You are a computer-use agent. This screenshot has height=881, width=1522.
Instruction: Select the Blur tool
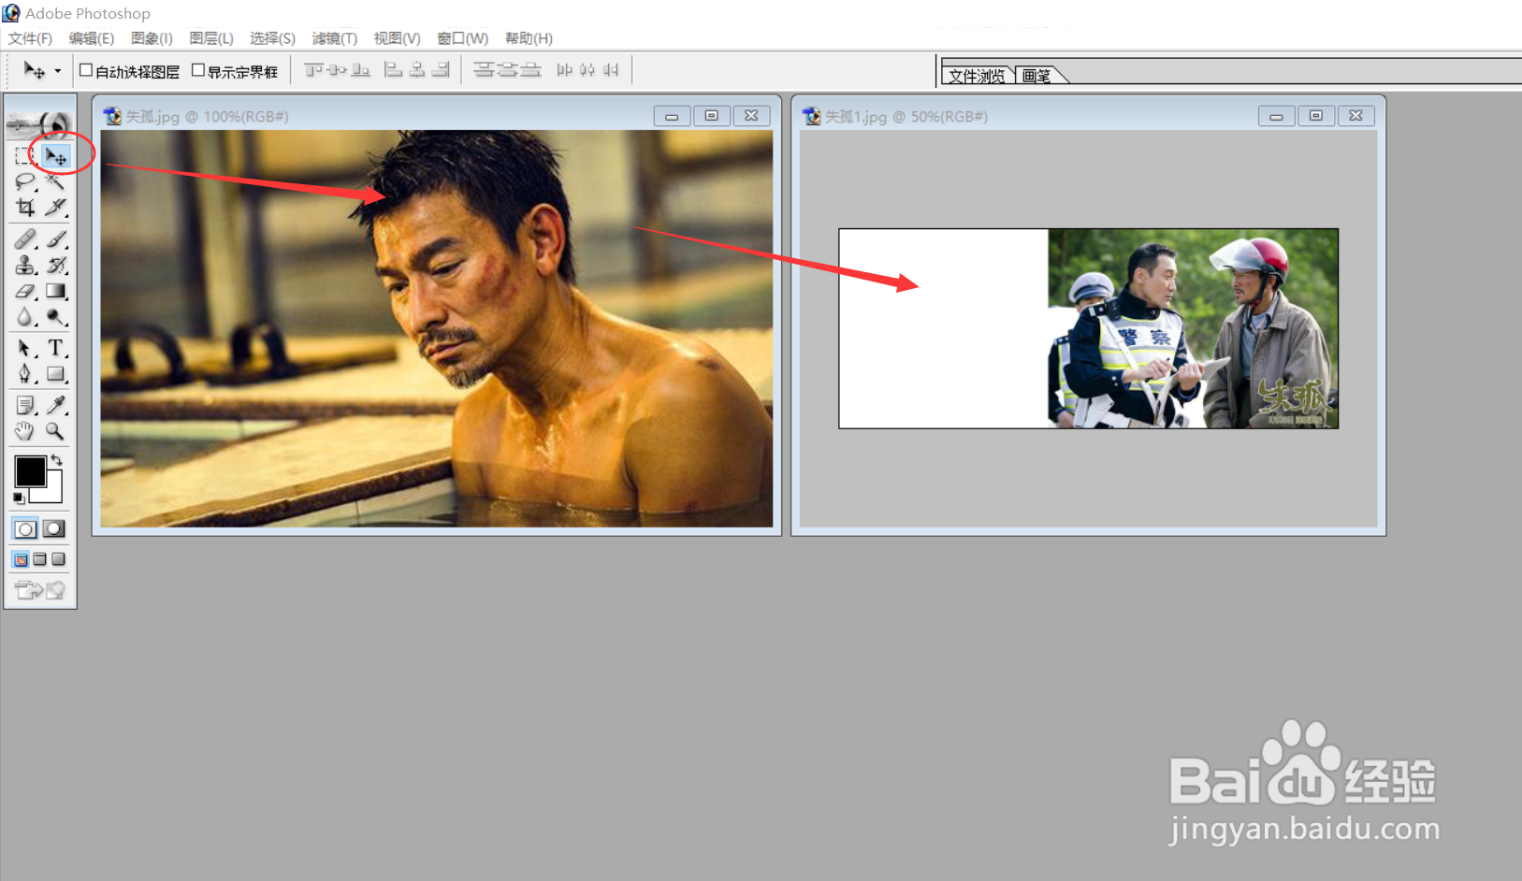25,316
